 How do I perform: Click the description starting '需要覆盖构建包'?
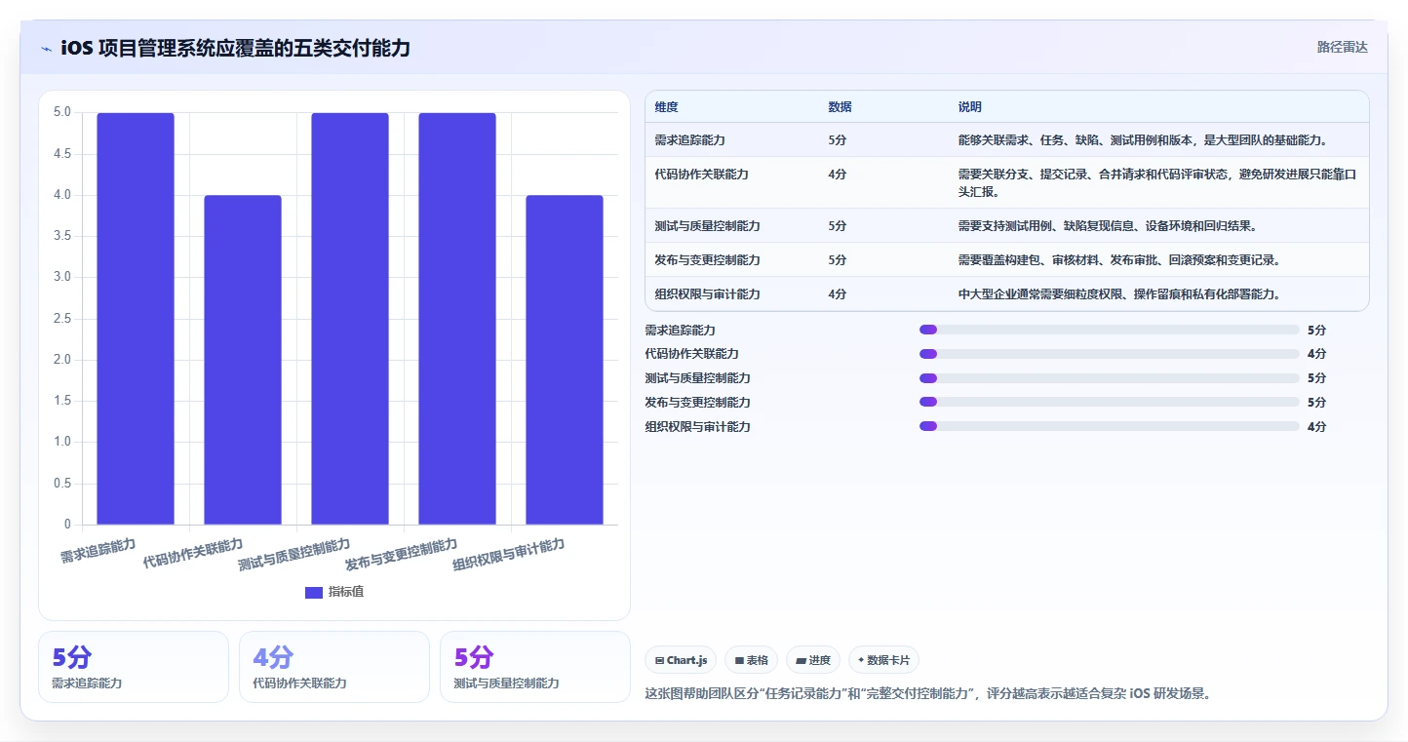tap(1119, 260)
